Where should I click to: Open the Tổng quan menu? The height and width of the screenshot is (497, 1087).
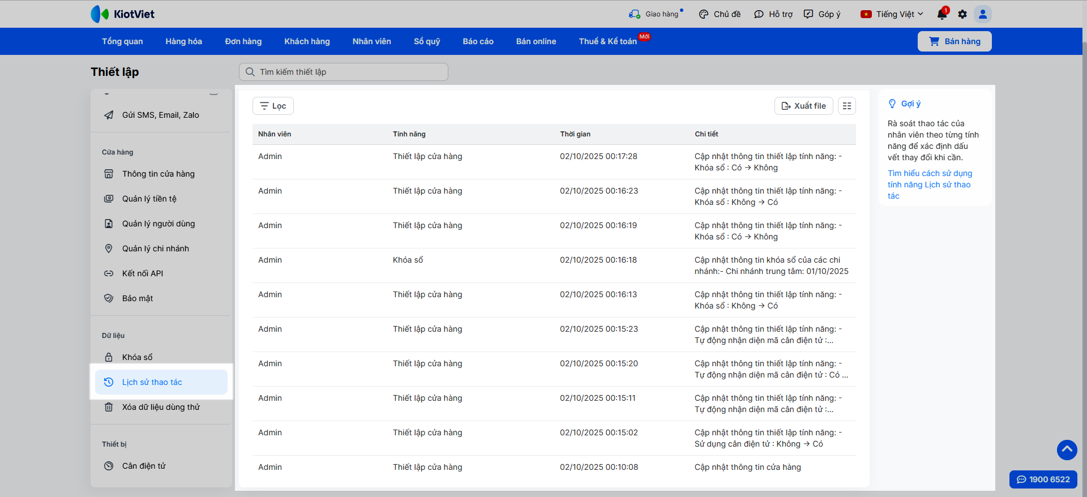[122, 41]
